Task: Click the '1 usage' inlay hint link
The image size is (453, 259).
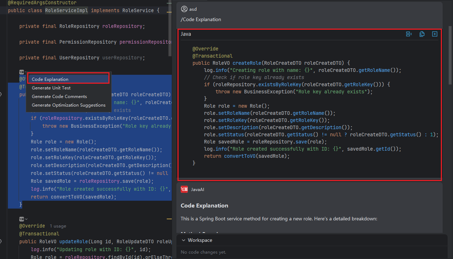Action: pyautogui.click(x=58, y=226)
